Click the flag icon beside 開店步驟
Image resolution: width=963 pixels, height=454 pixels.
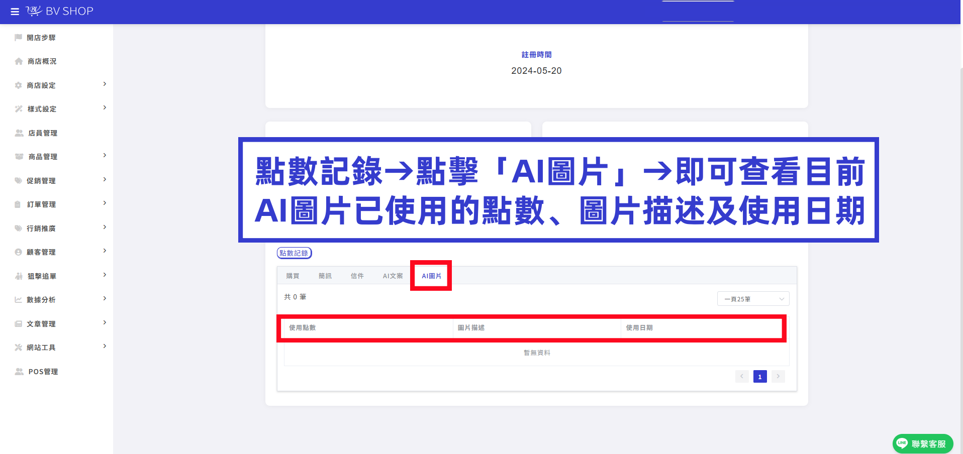coord(19,38)
